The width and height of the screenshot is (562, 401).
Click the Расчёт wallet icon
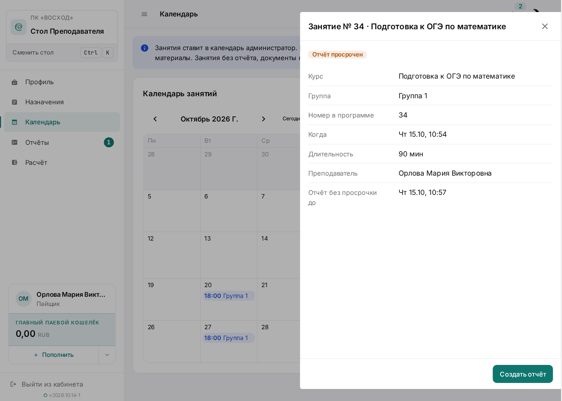[14, 162]
